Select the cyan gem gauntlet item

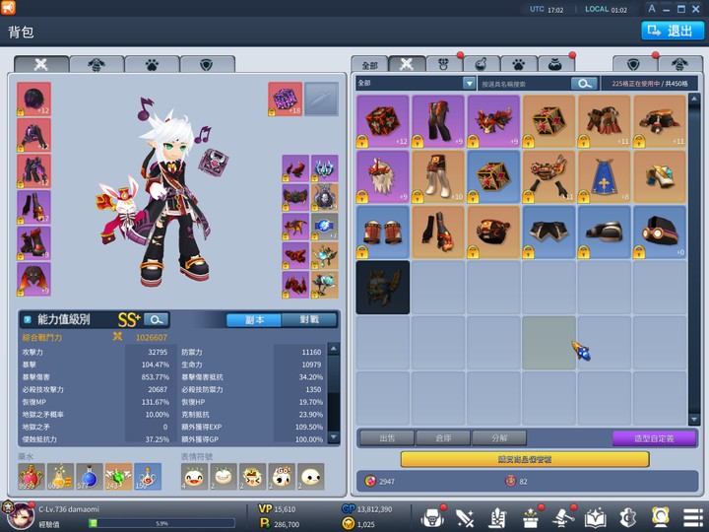click(x=660, y=177)
